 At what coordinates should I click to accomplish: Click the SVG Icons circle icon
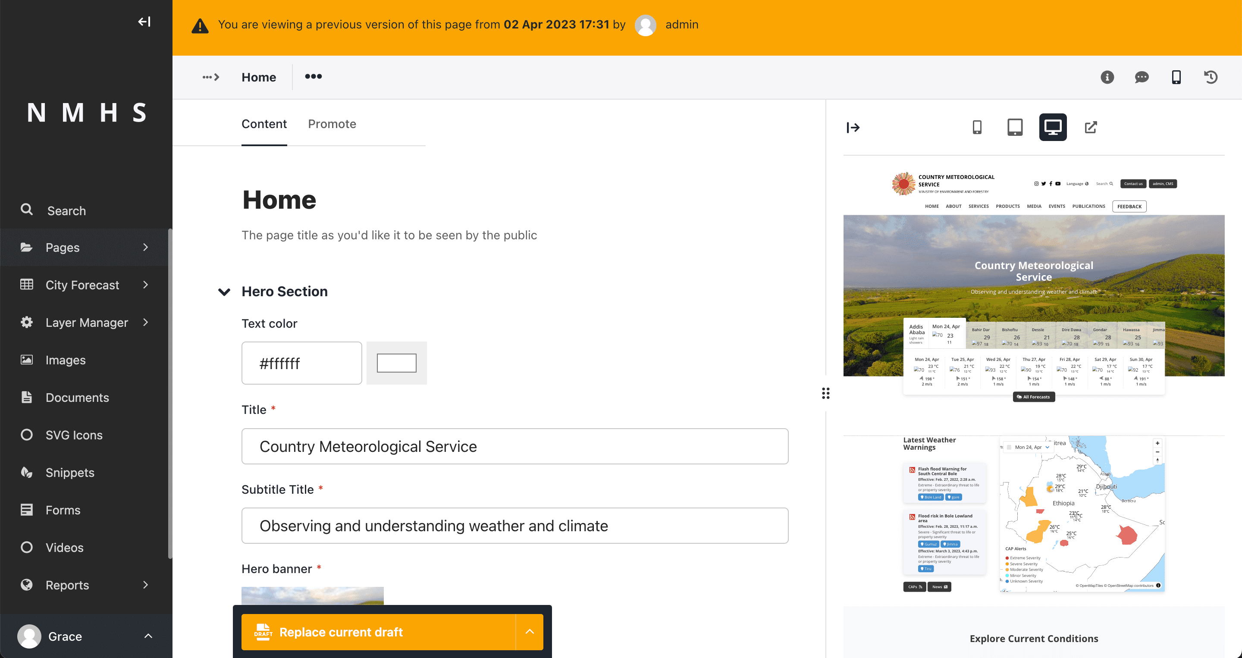(26, 435)
